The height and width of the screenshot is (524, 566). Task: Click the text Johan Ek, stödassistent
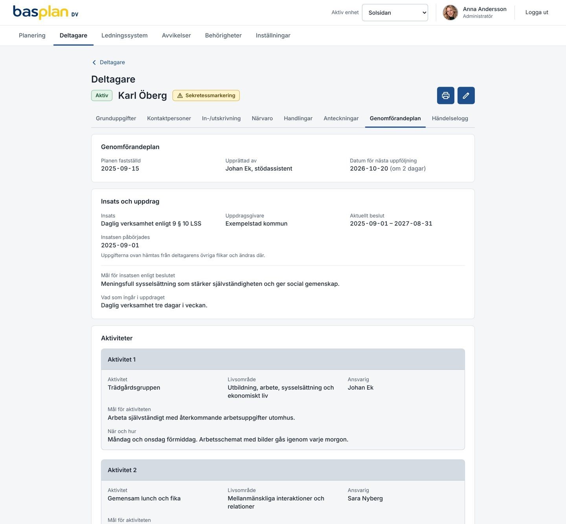pos(259,169)
